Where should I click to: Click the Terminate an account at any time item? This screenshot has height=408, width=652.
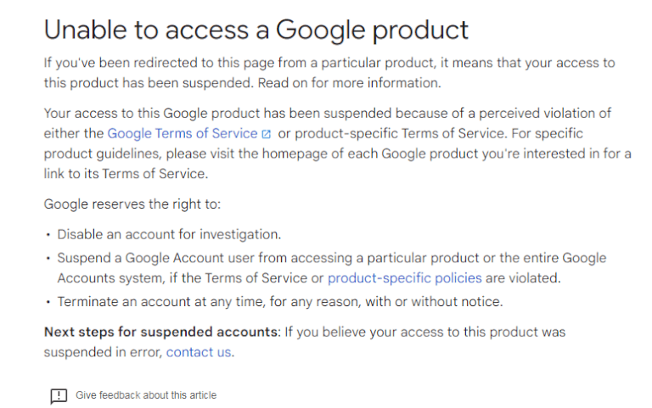click(x=280, y=301)
